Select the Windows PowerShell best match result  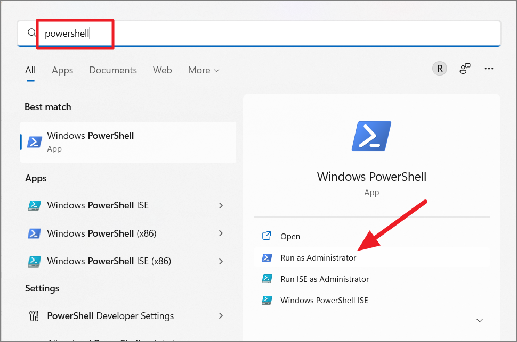[128, 142]
